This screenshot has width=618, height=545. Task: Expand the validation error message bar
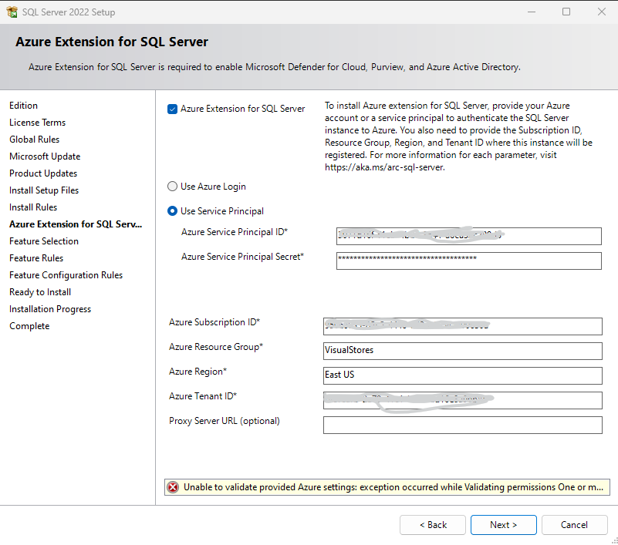pyautogui.click(x=386, y=487)
